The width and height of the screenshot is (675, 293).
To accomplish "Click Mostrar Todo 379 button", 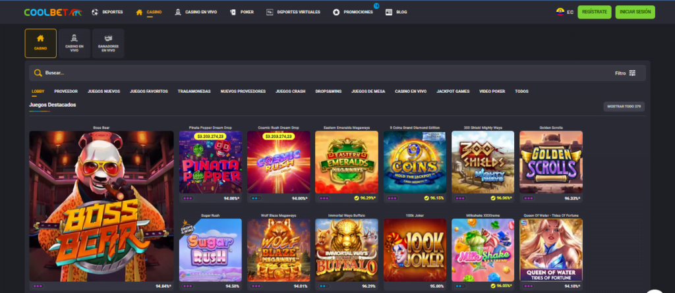I will [x=622, y=107].
